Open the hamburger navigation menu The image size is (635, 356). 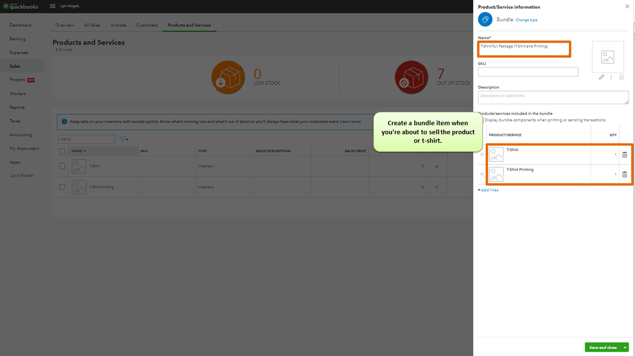[x=53, y=6]
